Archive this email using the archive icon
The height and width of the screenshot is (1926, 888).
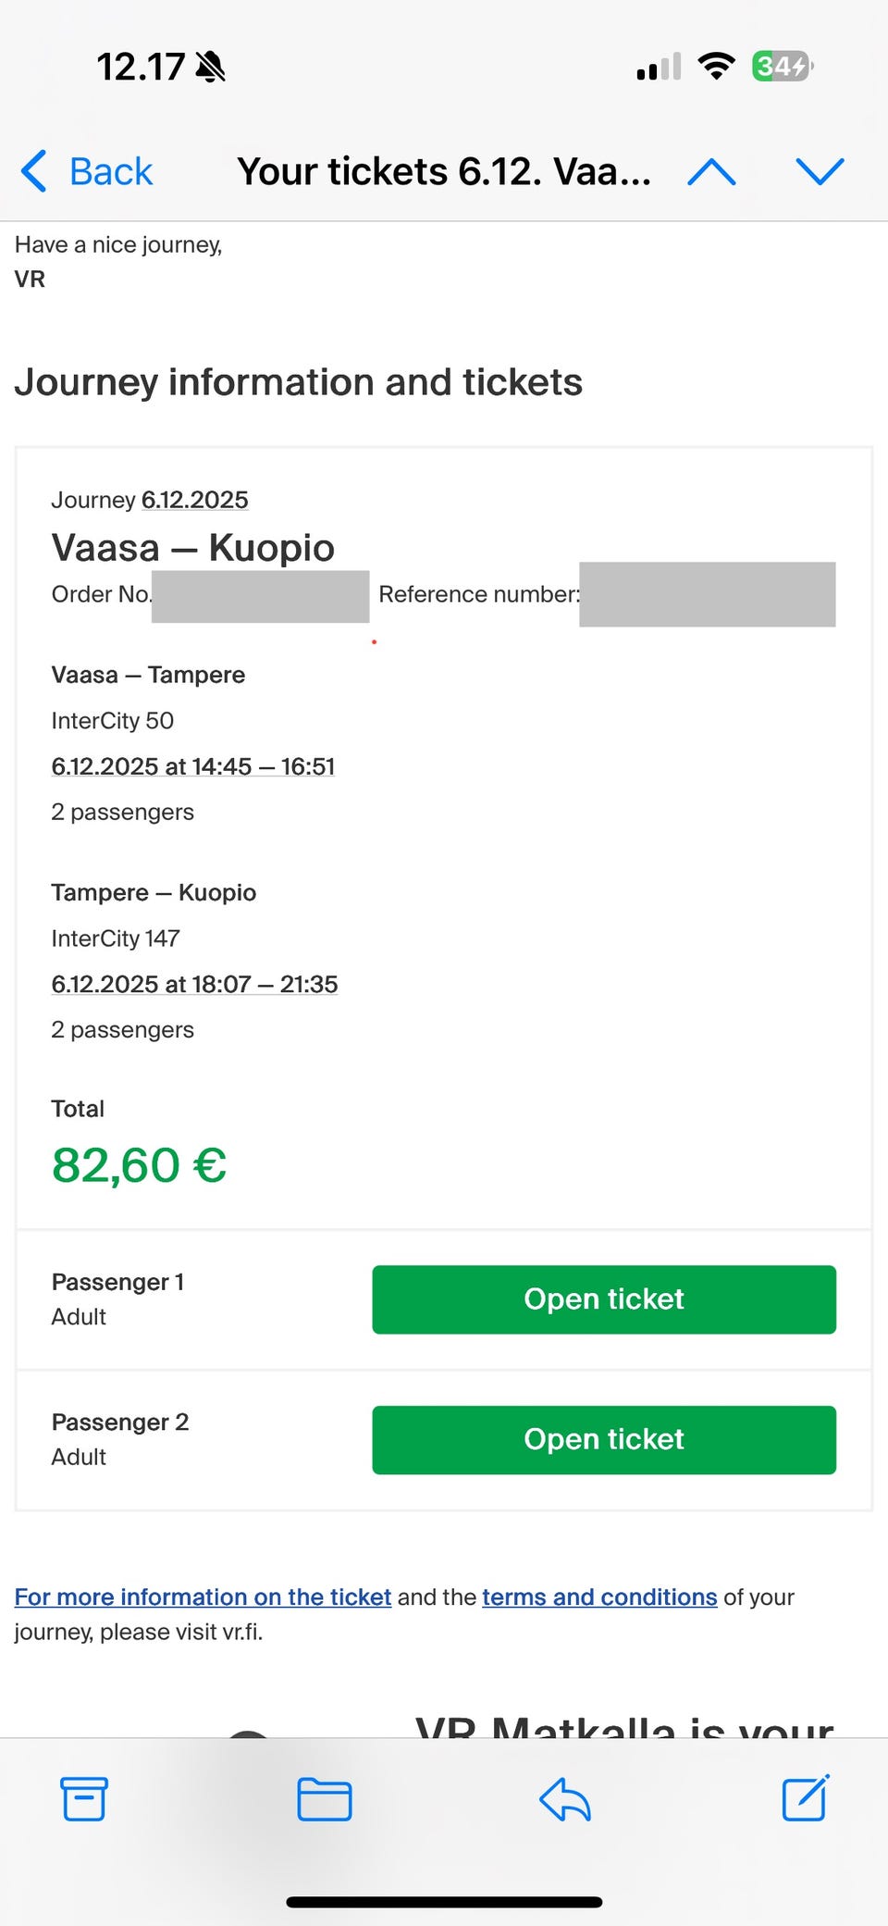coord(84,1799)
